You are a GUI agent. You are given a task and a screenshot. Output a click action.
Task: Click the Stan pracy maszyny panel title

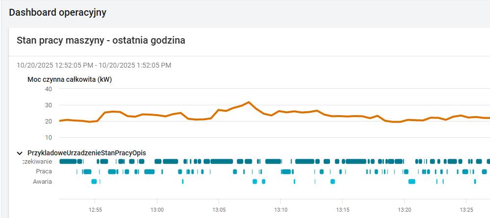point(101,40)
